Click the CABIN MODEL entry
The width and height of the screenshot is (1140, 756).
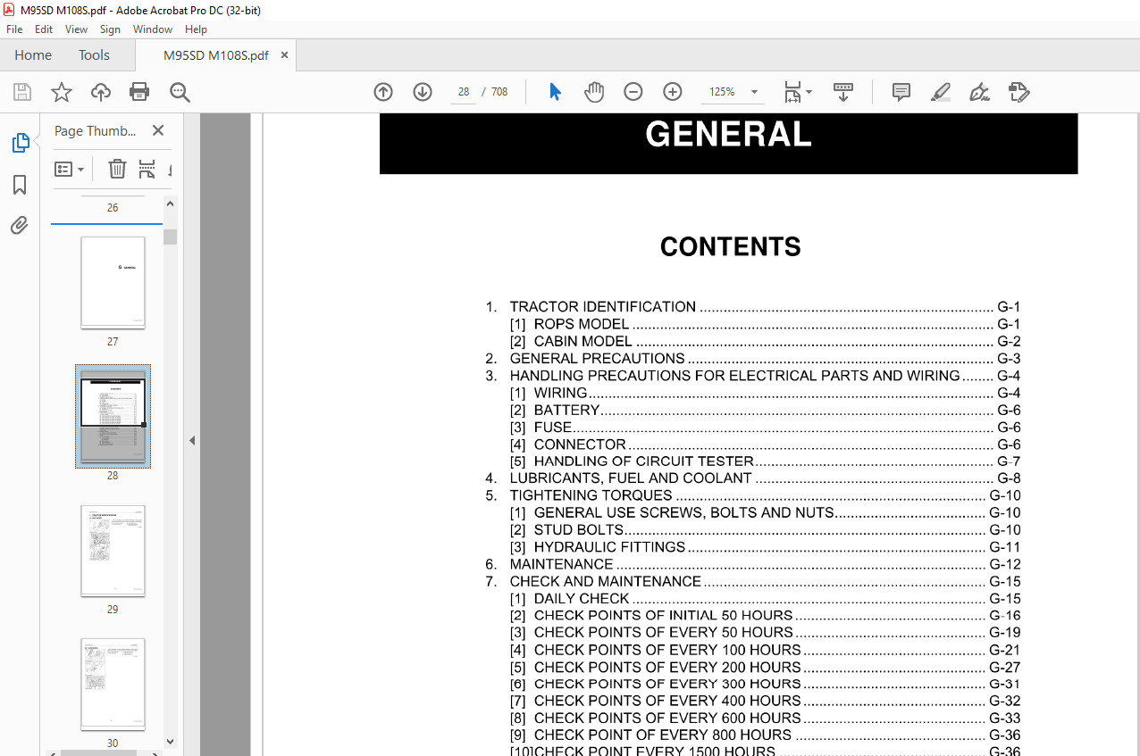[x=765, y=341]
